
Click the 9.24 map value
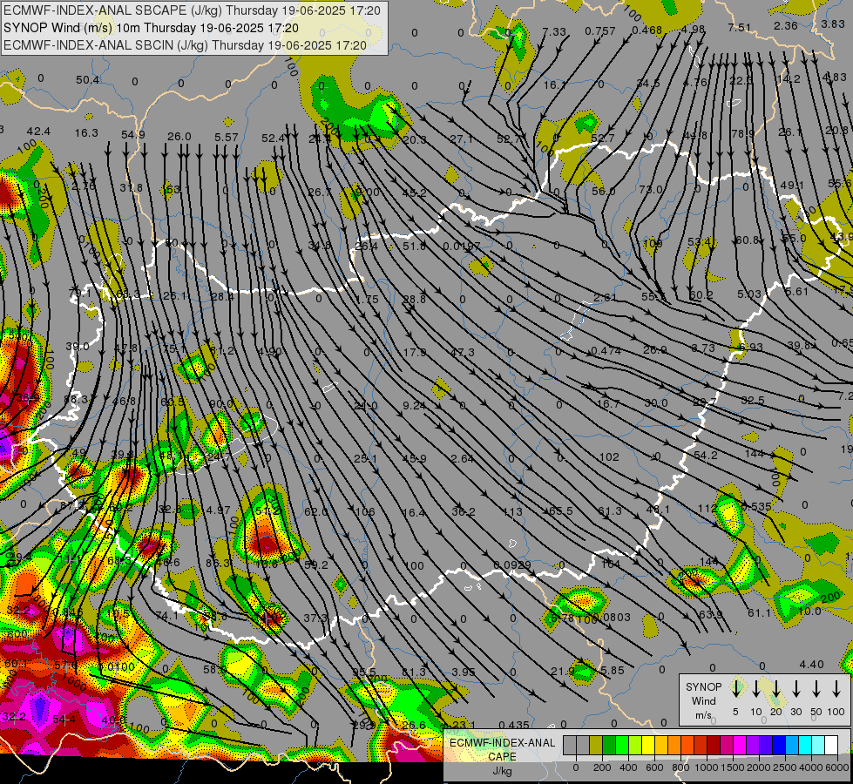tap(414, 405)
